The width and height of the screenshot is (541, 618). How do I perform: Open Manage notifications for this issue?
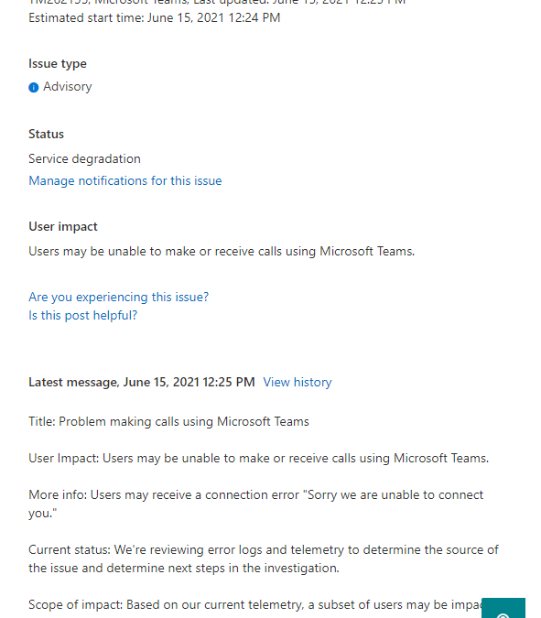tap(124, 180)
